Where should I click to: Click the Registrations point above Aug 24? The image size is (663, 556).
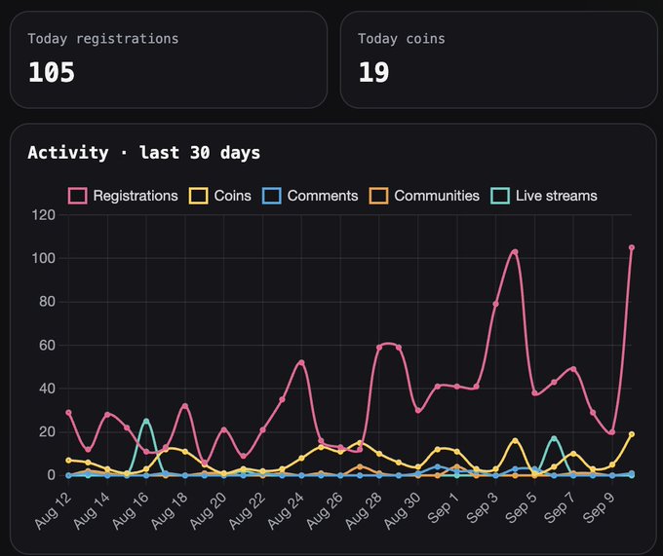pos(301,362)
